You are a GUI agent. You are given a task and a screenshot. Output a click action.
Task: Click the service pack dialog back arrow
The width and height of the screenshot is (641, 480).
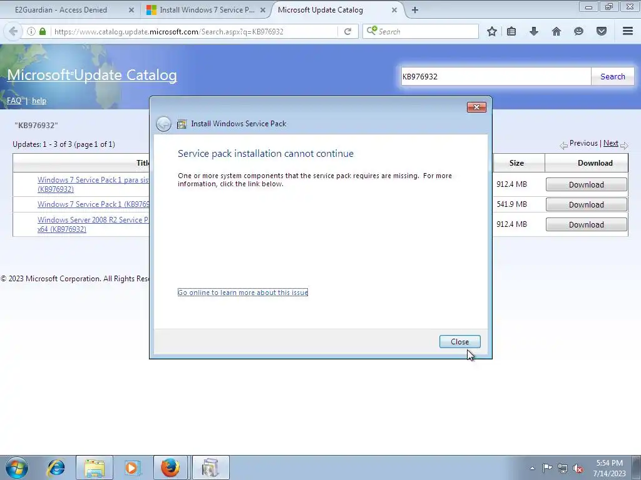pos(163,124)
